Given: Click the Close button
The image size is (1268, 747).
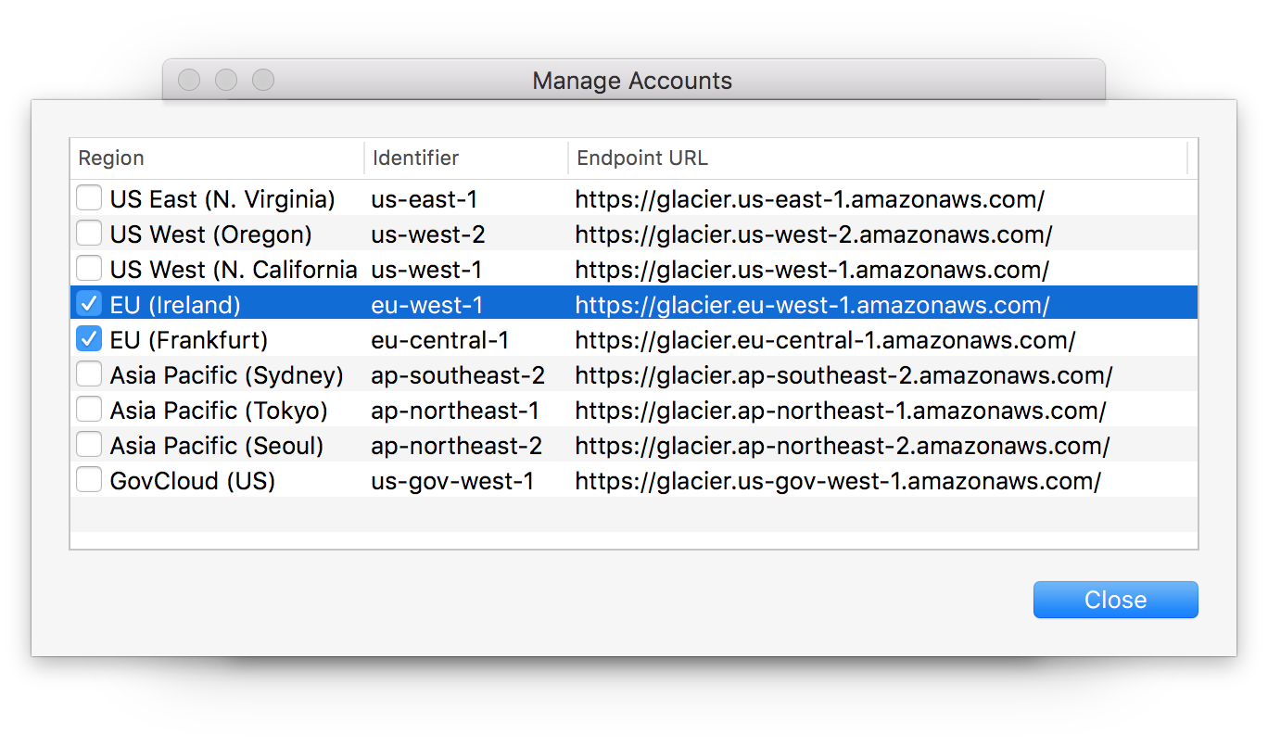Looking at the screenshot, I should [1115, 600].
